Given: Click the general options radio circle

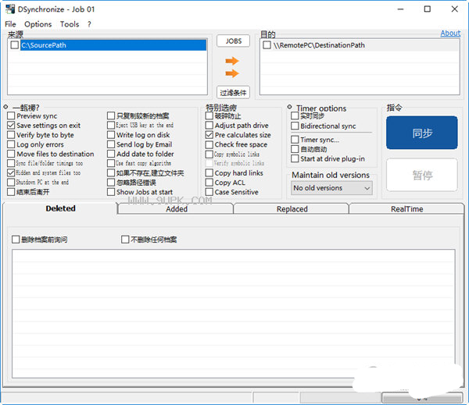Looking at the screenshot, I should coord(5,107).
